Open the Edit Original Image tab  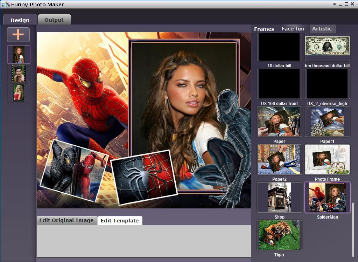67,220
